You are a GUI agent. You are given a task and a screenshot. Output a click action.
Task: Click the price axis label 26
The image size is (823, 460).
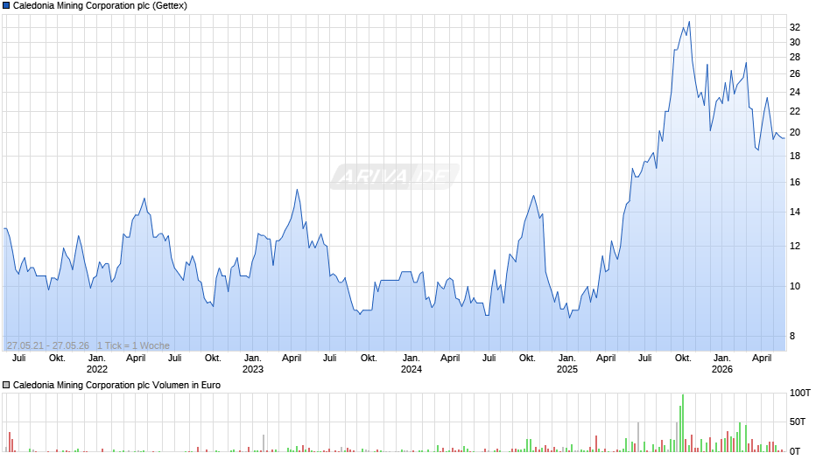tap(795, 74)
